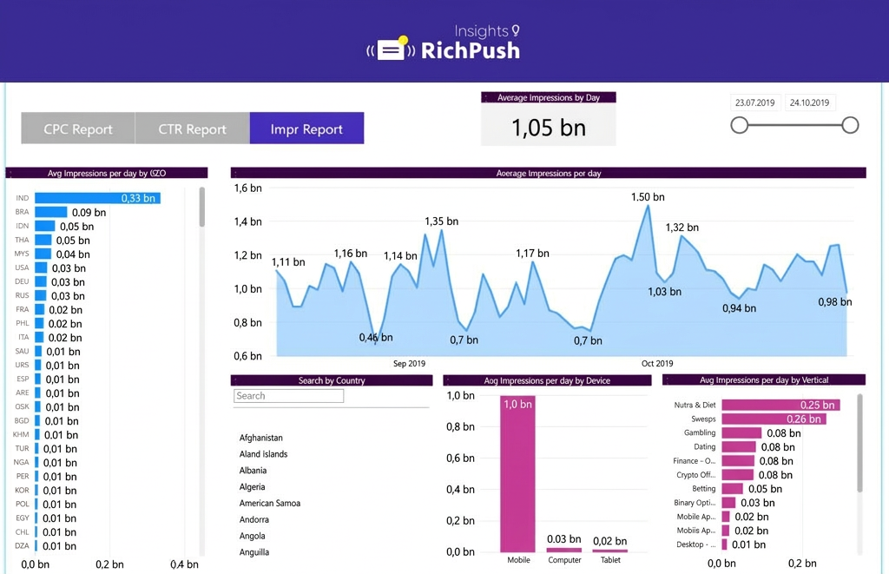Click the right handle of the date slider
The height and width of the screenshot is (574, 889).
(x=850, y=125)
